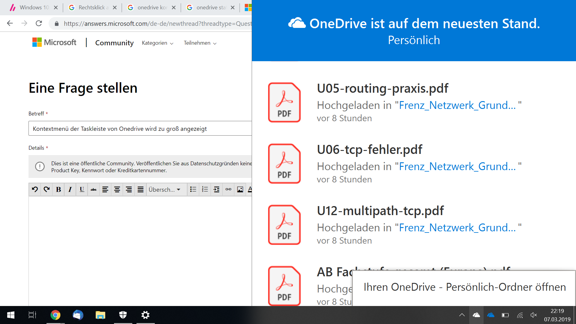Close the Rechtsklick browser tab
Viewport: 576px width, 324px height.
click(x=115, y=7)
